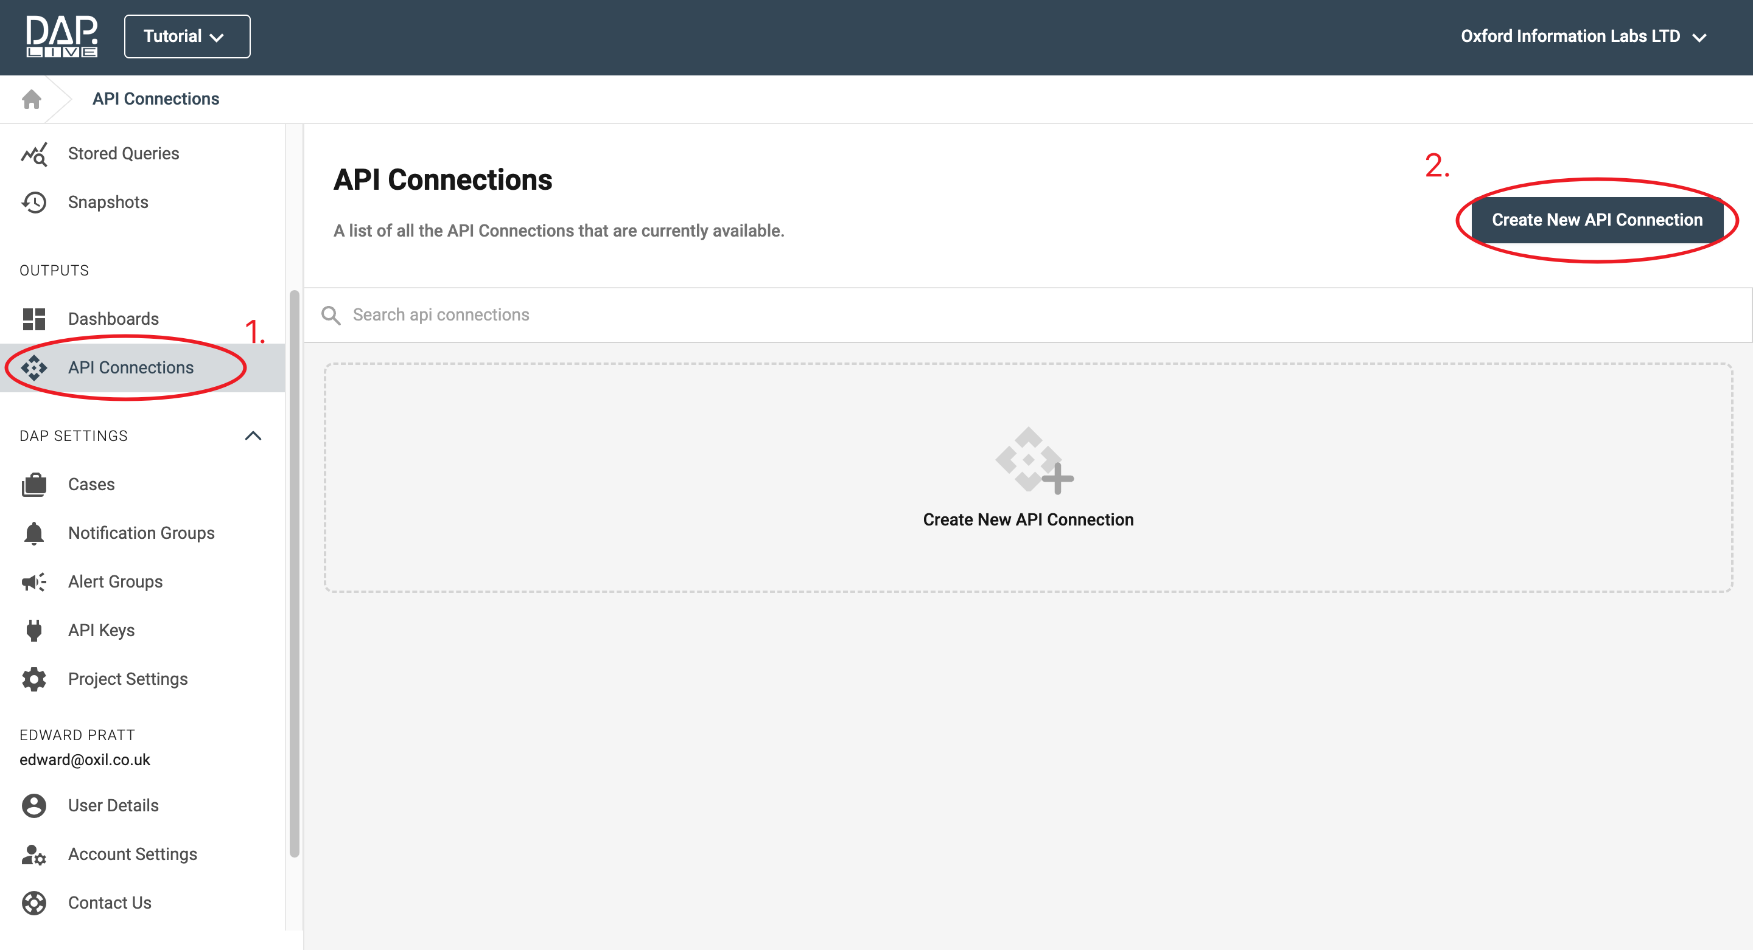The height and width of the screenshot is (950, 1753).
Task: Click the Snapshots history clock icon
Action: pyautogui.click(x=34, y=203)
